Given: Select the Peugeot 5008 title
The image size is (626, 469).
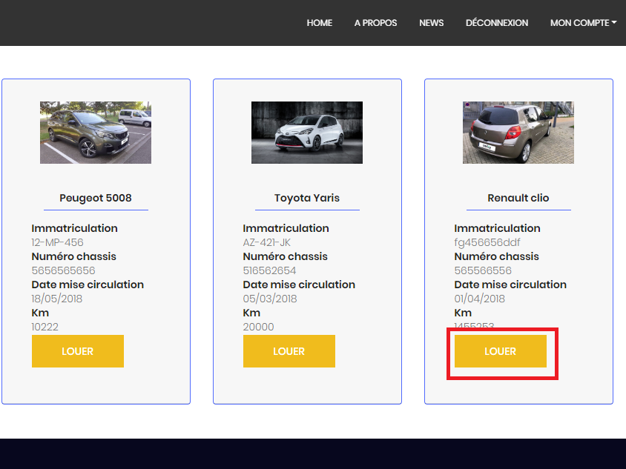Looking at the screenshot, I should pos(96,198).
